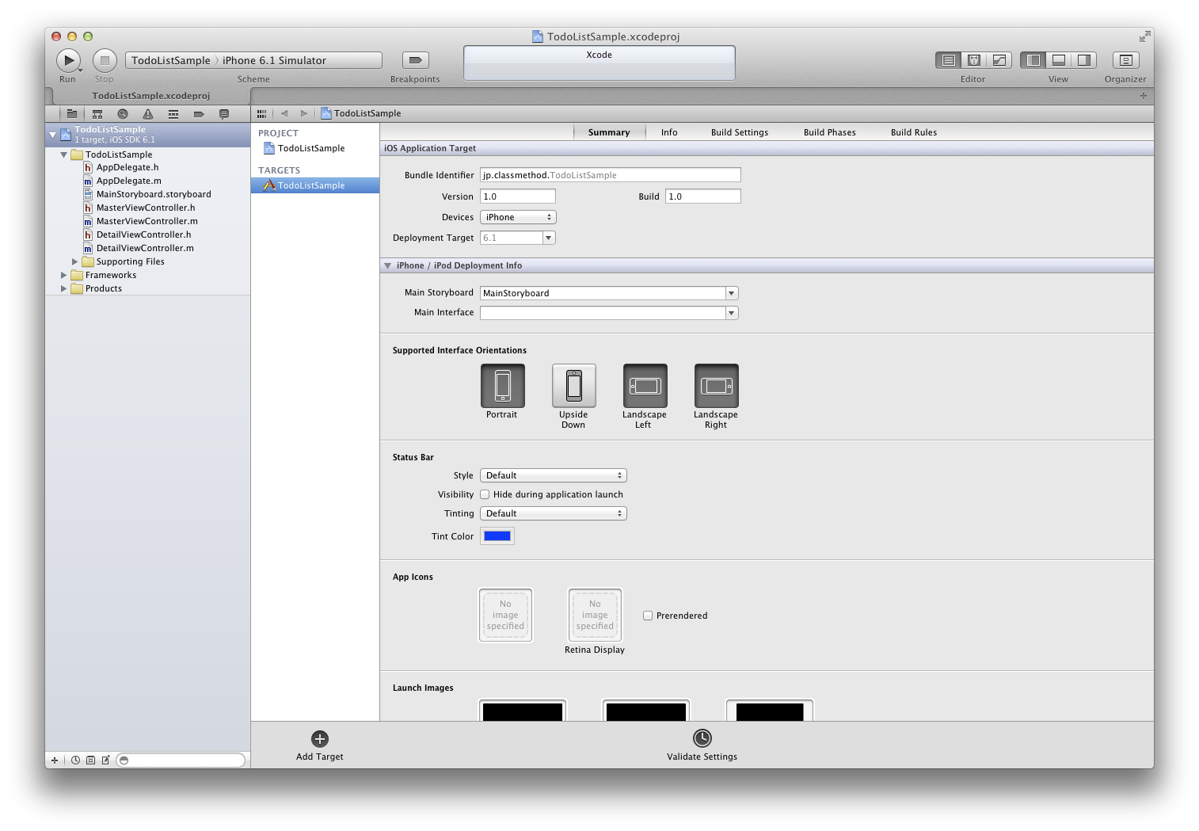Switch to the Info tab
The image size is (1199, 831).
[x=669, y=132]
